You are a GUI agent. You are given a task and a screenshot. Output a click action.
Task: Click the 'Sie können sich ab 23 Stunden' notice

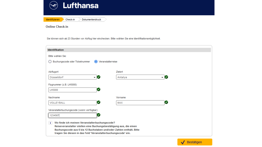[104, 39]
